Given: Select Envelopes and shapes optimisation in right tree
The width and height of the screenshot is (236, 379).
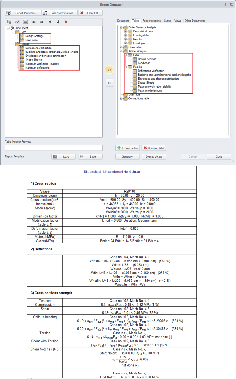Looking at the screenshot, I should point(158,79).
